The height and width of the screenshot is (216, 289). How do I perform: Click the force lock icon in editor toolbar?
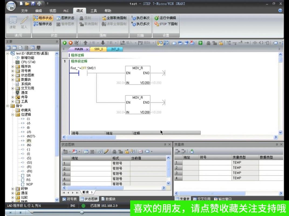(209, 43)
